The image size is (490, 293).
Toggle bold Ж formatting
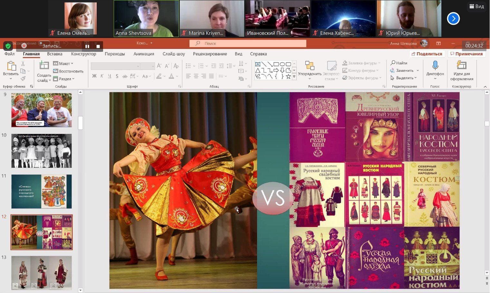[x=94, y=76]
